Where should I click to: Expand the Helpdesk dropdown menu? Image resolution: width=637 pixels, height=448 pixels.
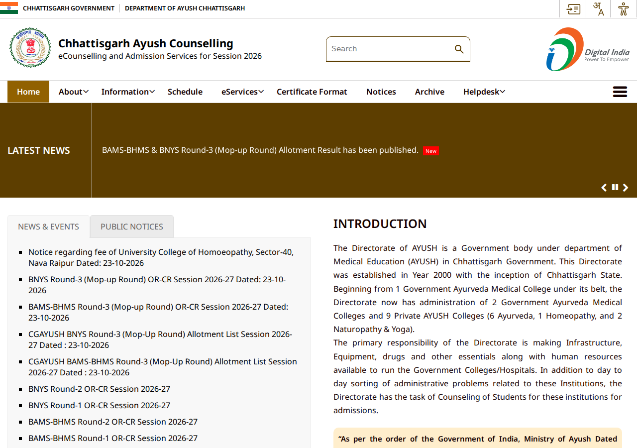click(x=484, y=92)
